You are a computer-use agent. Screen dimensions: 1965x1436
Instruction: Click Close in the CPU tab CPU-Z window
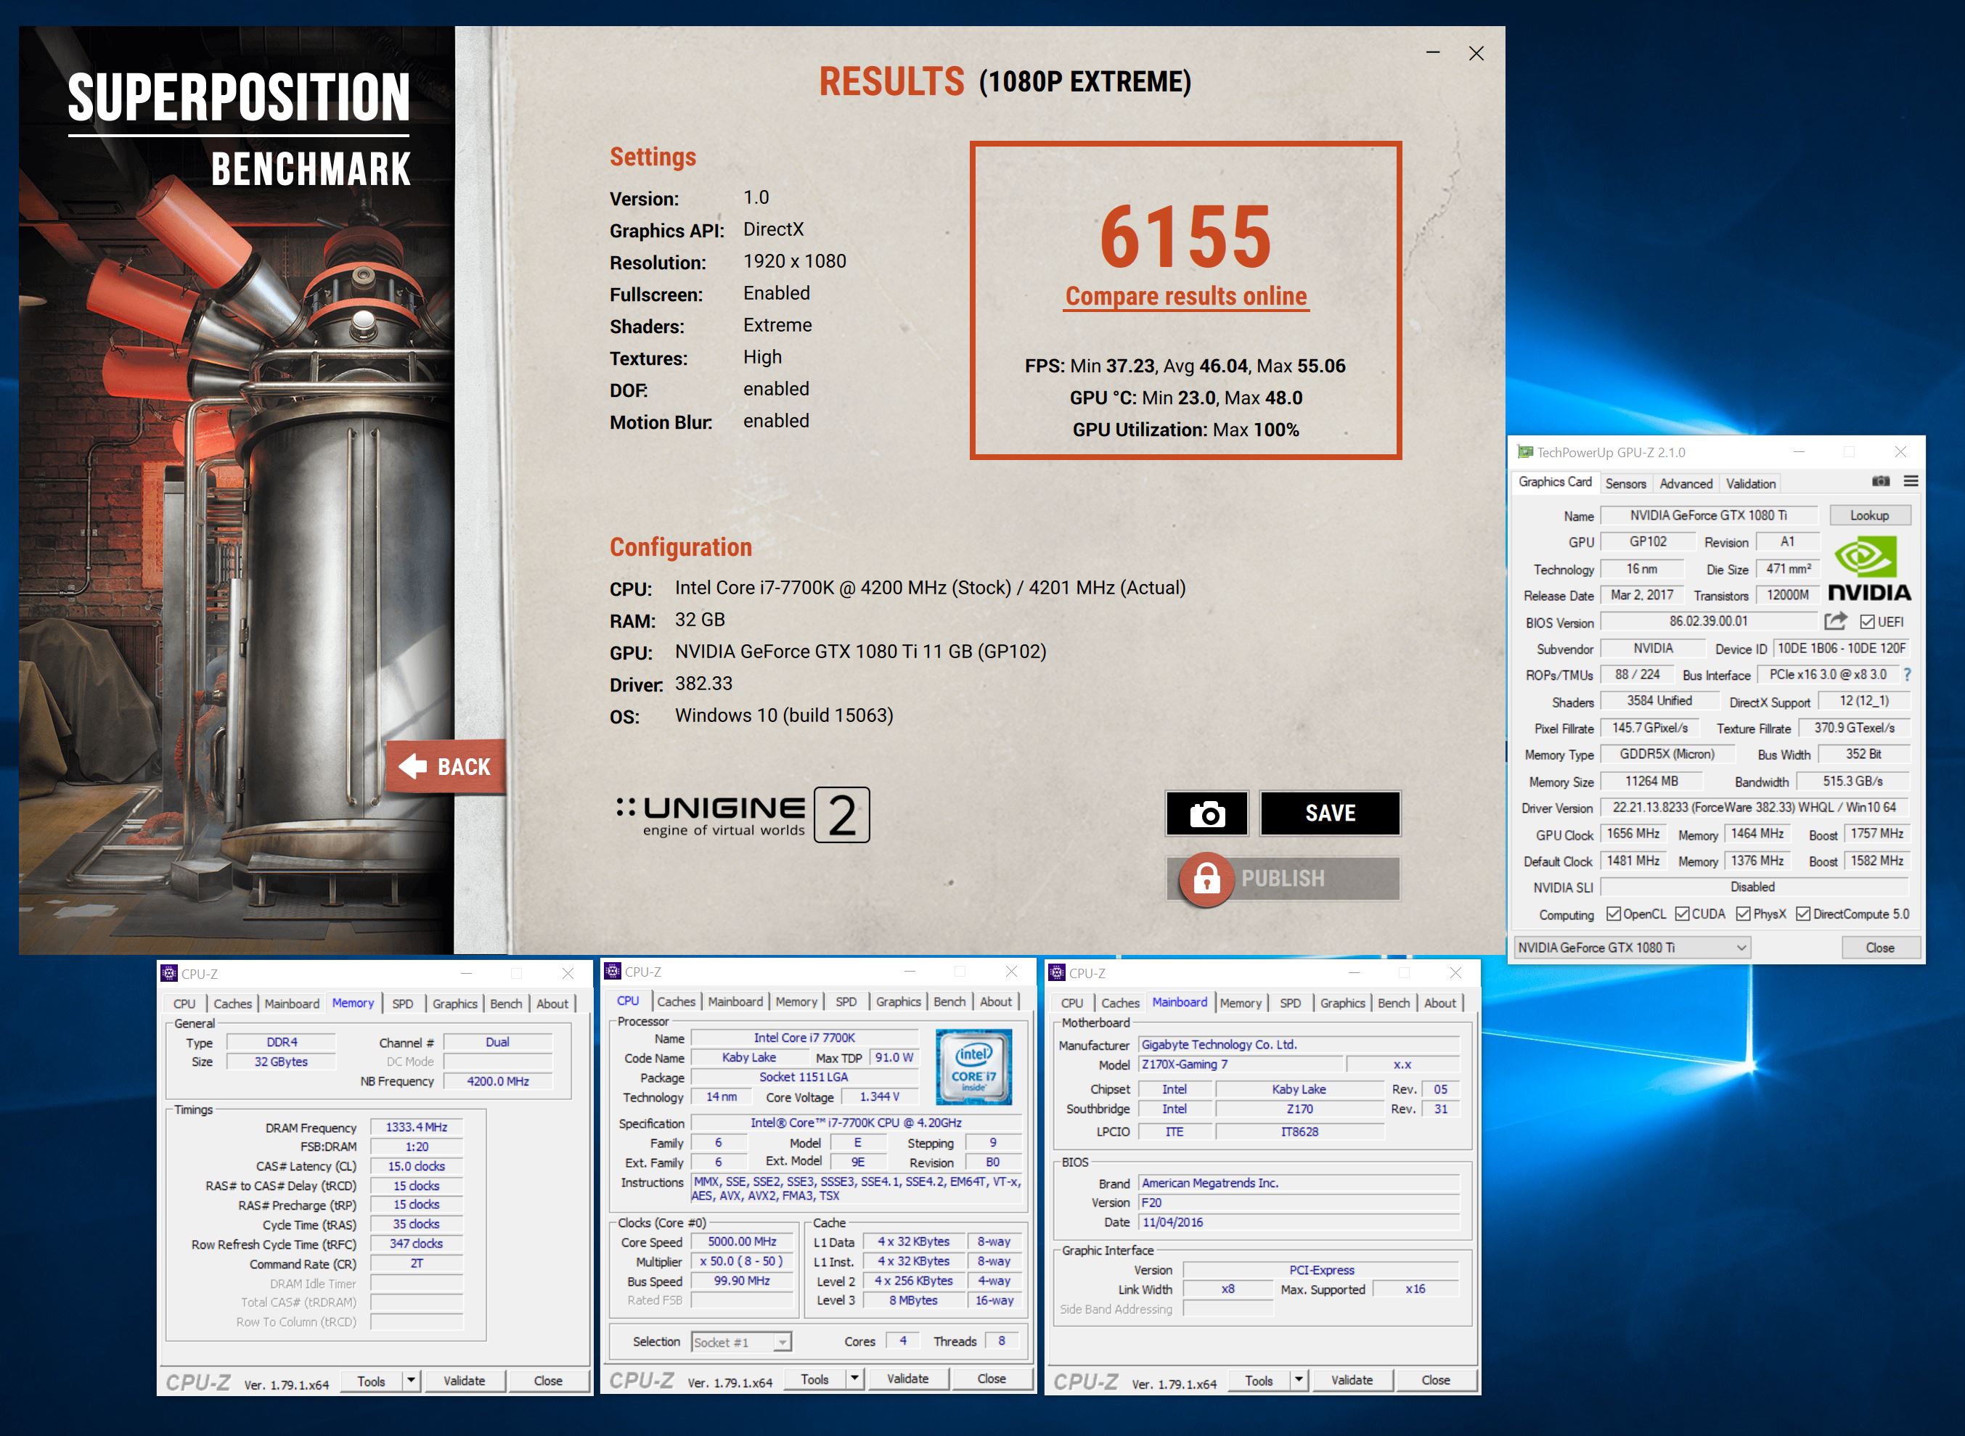991,1379
